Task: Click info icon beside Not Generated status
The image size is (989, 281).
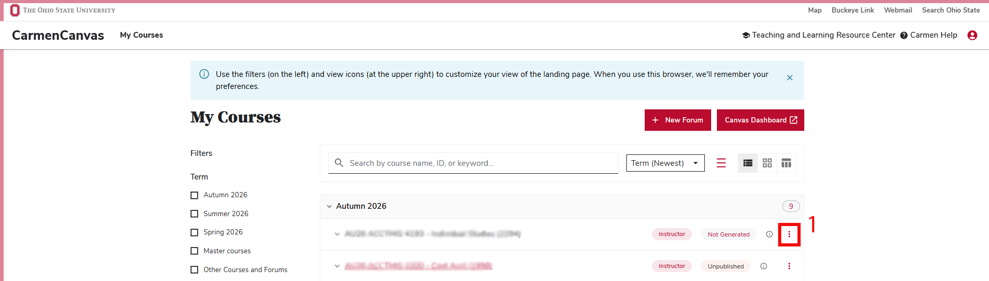Action: (769, 234)
